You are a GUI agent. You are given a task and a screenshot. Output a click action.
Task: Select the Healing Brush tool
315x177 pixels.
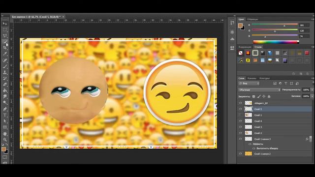5,60
